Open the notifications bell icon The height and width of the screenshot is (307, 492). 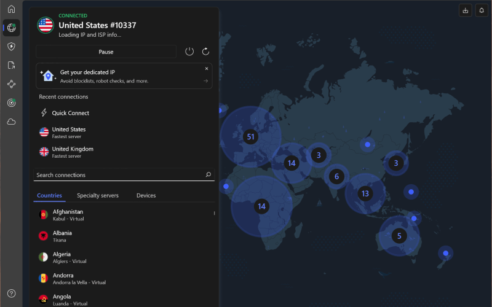(482, 10)
